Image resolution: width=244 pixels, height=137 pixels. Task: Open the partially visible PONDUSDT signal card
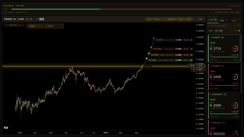tap(224, 128)
